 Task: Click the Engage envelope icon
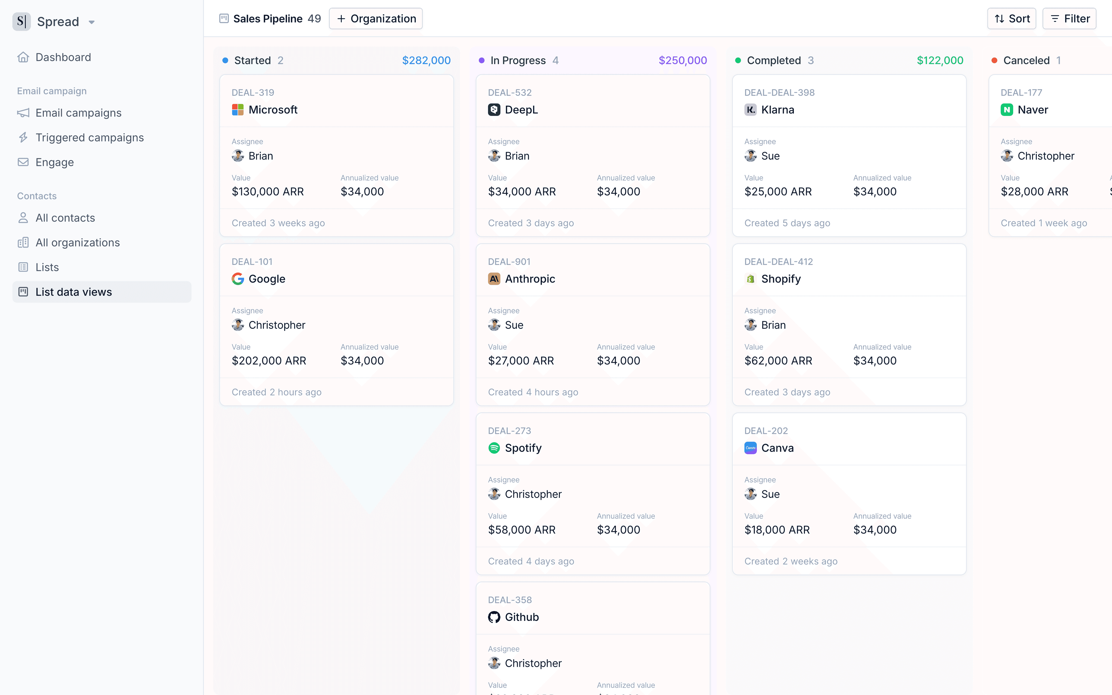point(23,162)
